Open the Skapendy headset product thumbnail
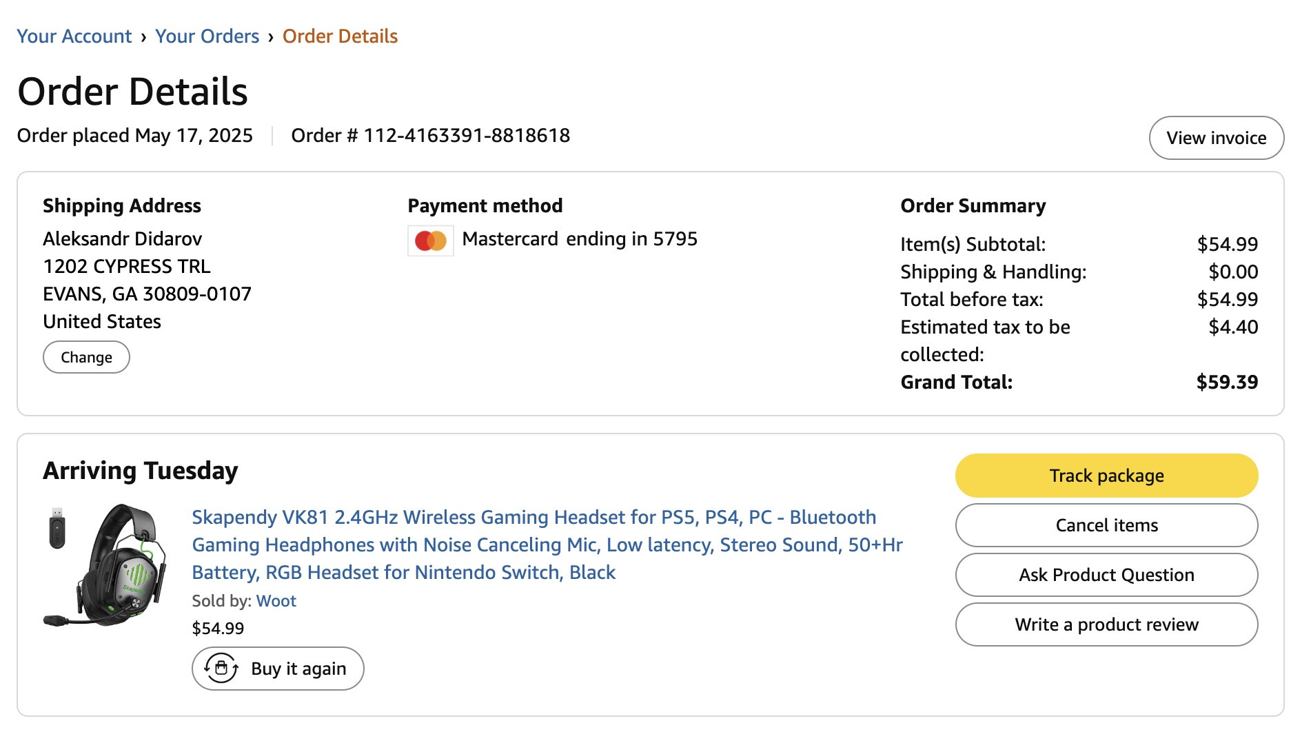Screen dimensions: 1311x743 point(105,565)
